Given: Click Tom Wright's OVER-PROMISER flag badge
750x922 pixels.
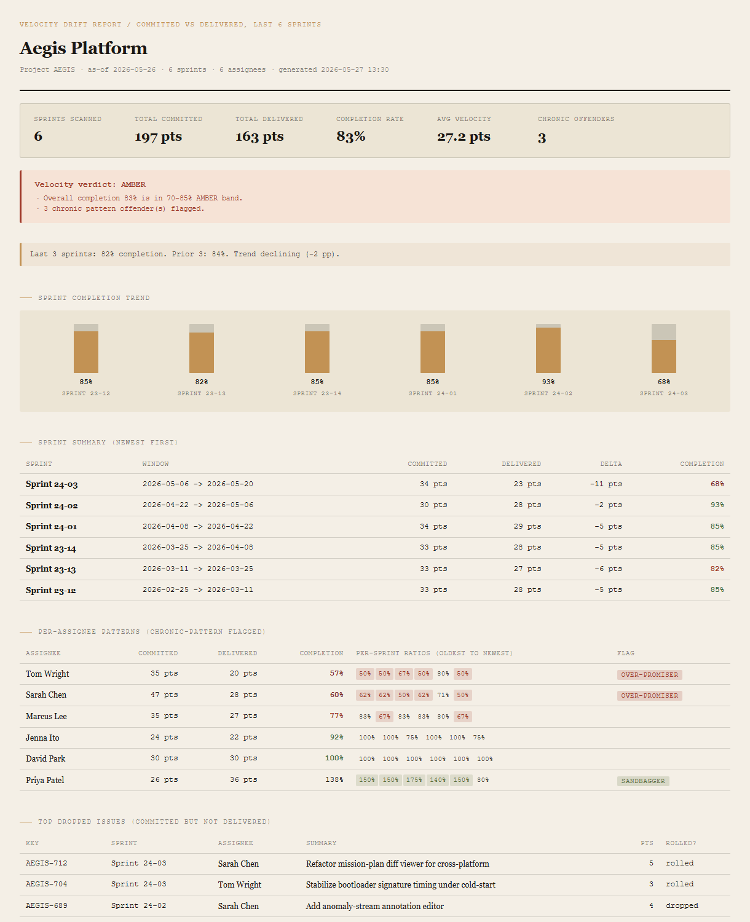Looking at the screenshot, I should [x=650, y=675].
